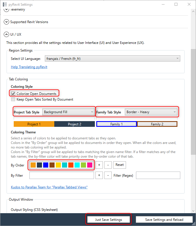Click the pyRevit Settings title bar icon

(x=5, y=5)
